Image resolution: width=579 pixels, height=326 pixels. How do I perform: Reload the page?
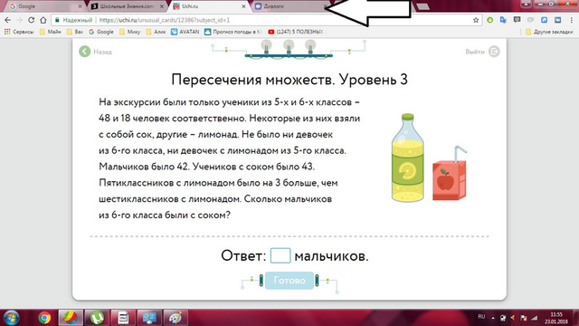pyautogui.click(x=32, y=20)
